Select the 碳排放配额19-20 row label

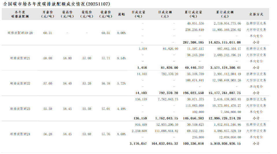click(x=20, y=33)
